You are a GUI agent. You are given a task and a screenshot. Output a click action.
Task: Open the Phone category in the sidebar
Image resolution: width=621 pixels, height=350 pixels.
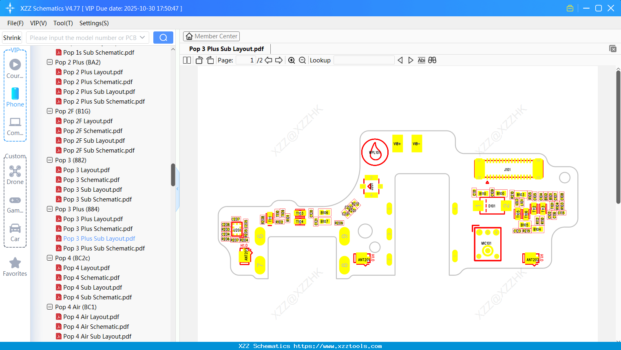[15, 97]
